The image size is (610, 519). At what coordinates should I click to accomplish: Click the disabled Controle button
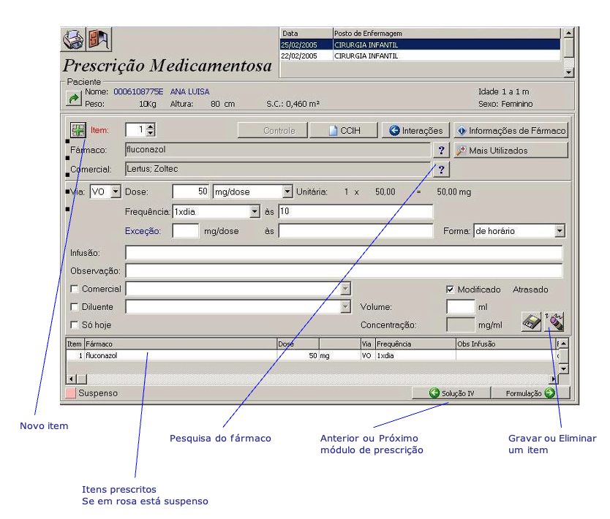point(273,130)
